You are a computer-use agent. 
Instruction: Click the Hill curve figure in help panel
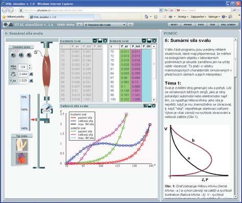198,153
